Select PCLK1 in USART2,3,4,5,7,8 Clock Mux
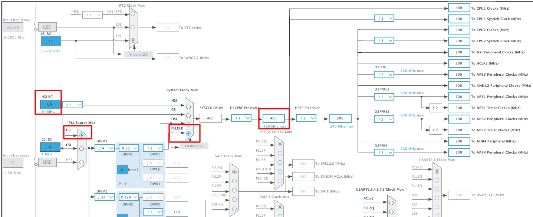533x217 pixels. coord(391,203)
